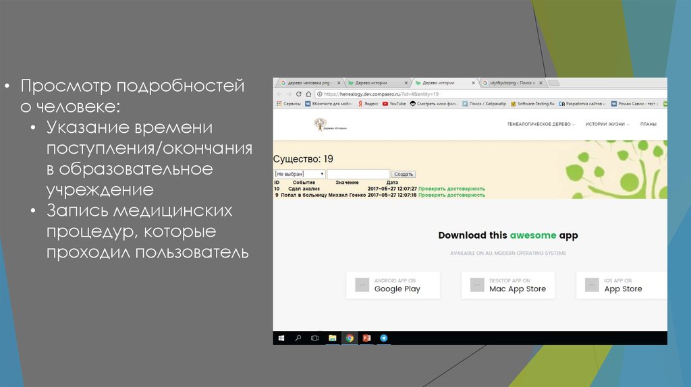Viewport: 691px width, 387px height.
Task: Open a new browser tab
Action: [x=554, y=83]
